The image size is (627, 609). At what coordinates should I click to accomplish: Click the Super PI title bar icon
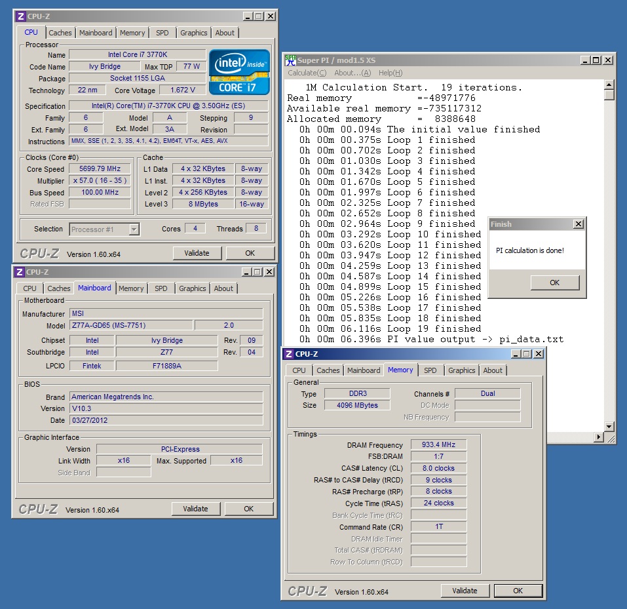pyautogui.click(x=290, y=60)
